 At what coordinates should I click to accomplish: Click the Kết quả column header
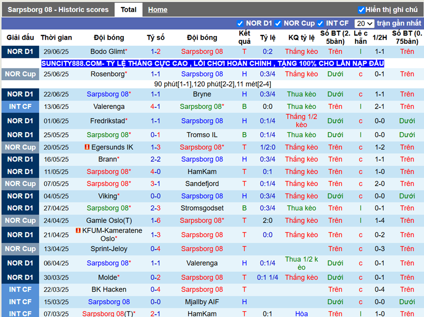(x=244, y=37)
